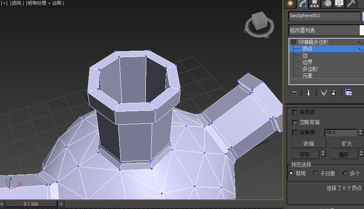This screenshot has height=209, width=364.
Task: Click the GeoSphere002 object name field
Action: pyautogui.click(x=324, y=16)
